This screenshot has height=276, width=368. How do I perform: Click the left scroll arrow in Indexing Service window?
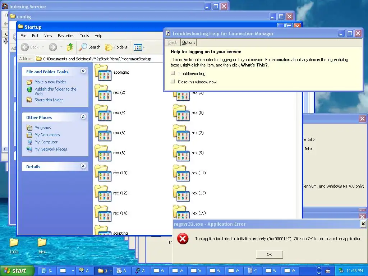coord(5,149)
